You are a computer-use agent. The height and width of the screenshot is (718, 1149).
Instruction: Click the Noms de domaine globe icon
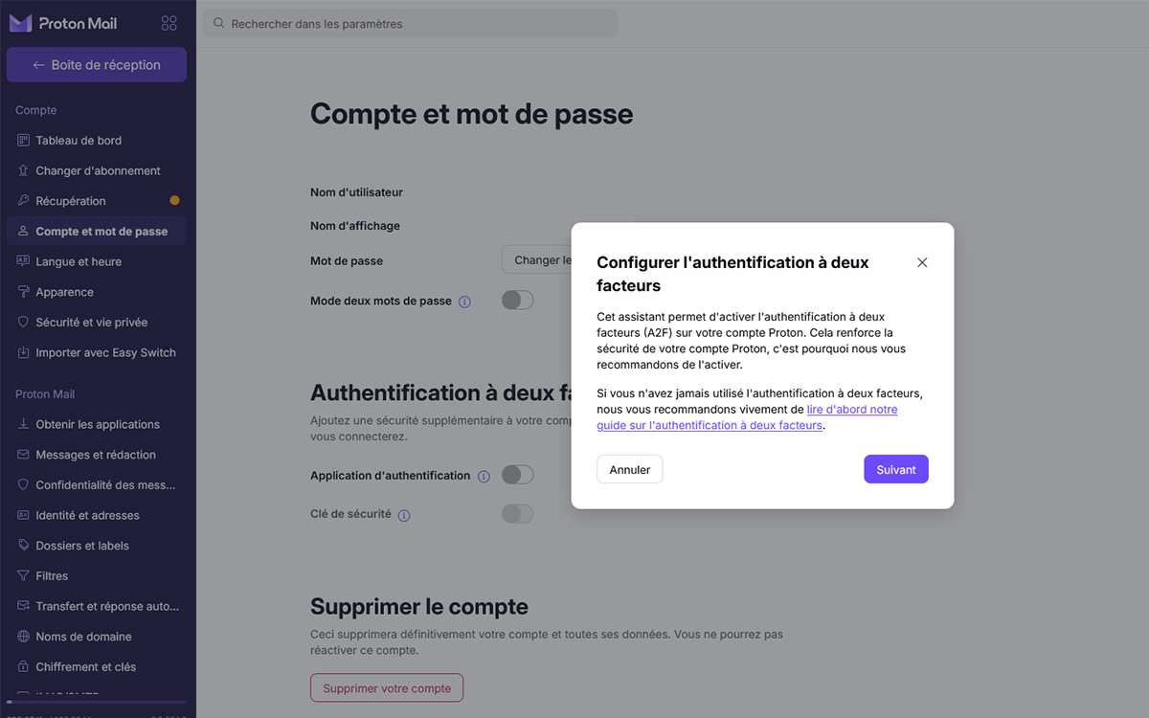24,636
